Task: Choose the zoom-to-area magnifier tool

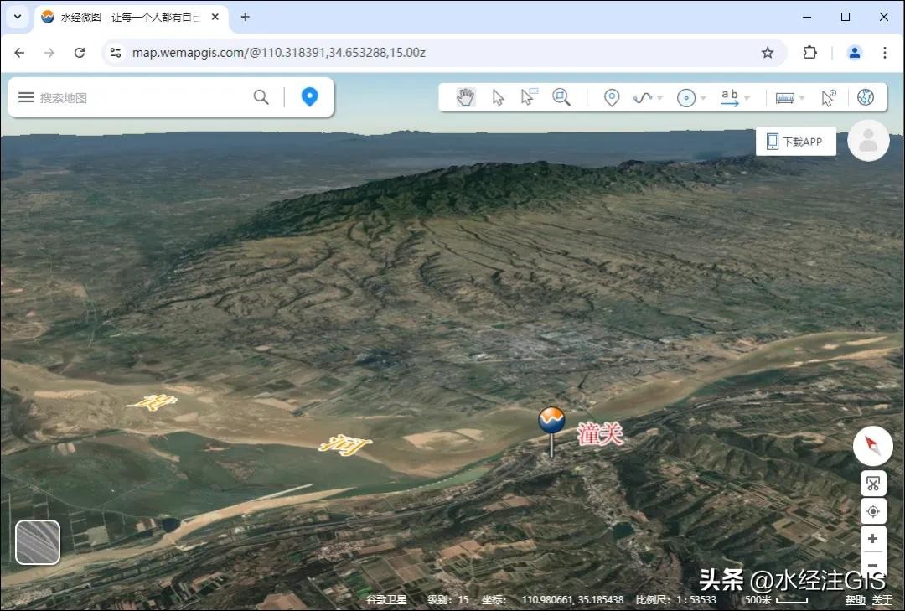Action: click(561, 97)
